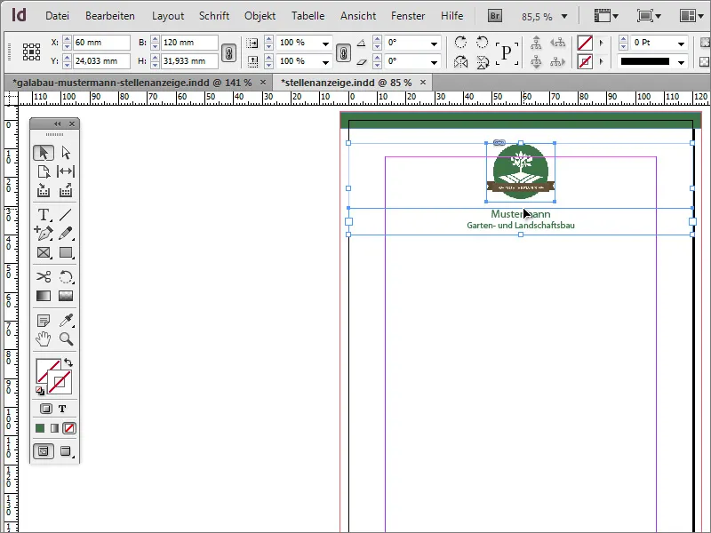Select the Note tool
Screen dimensions: 711x533
[44, 321]
